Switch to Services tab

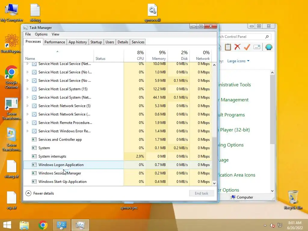(138, 42)
